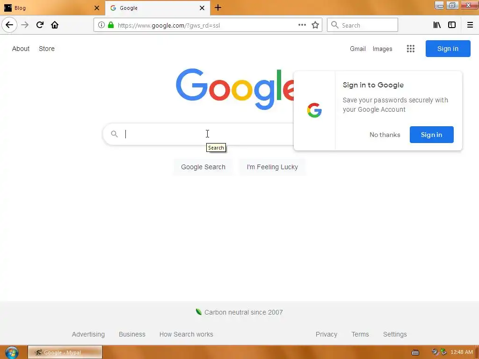
Task: Open How Search works link
Action: [186, 334]
